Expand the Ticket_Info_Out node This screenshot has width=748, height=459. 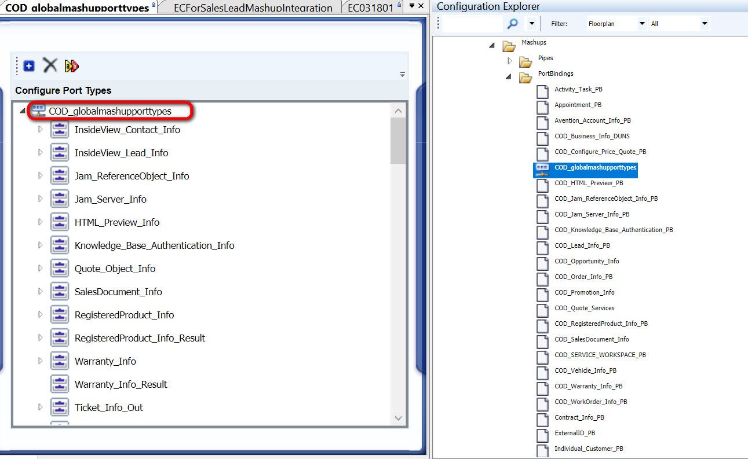coord(40,407)
